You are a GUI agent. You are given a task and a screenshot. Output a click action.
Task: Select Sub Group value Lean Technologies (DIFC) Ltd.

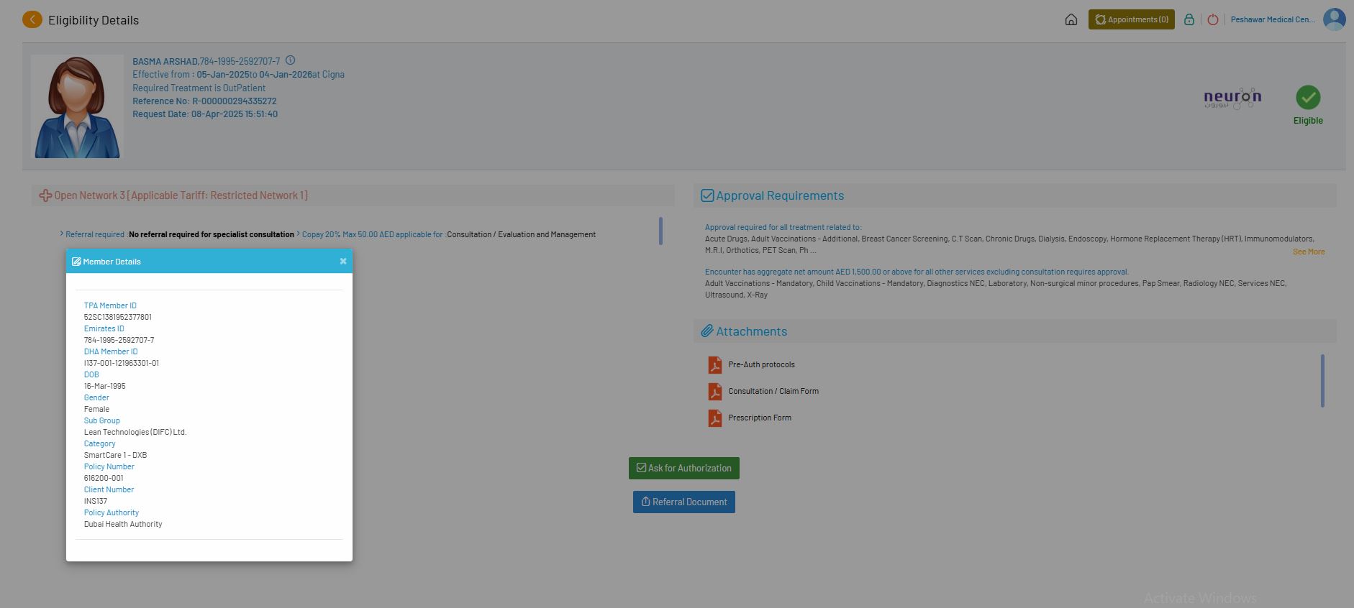(135, 432)
